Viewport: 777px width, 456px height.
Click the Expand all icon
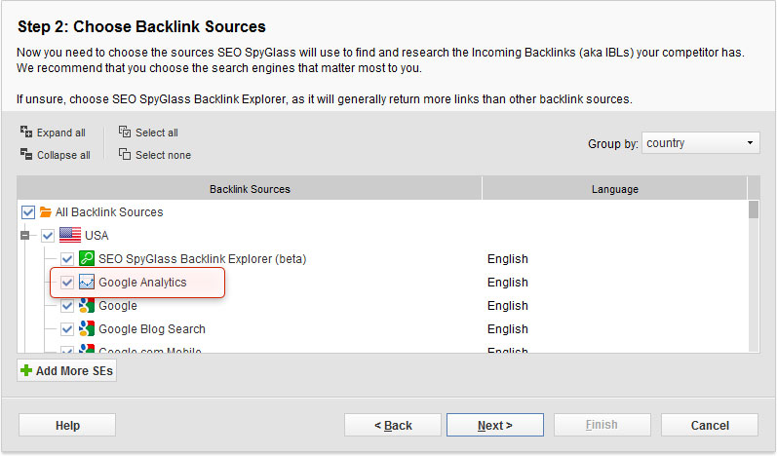tap(26, 132)
